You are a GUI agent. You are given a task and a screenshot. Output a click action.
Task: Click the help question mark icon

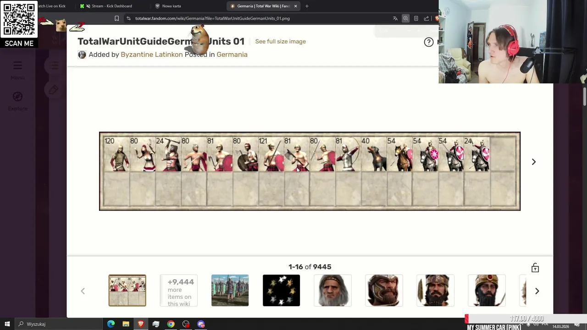[x=428, y=42]
